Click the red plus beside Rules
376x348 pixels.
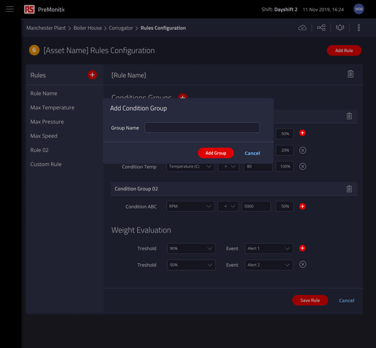pos(92,75)
